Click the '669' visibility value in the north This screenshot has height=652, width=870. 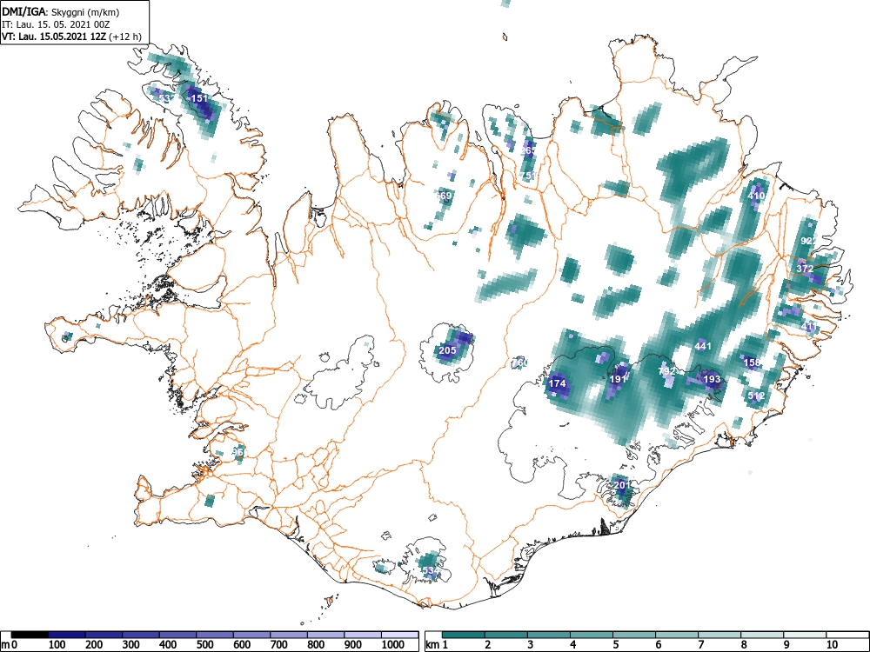(444, 196)
